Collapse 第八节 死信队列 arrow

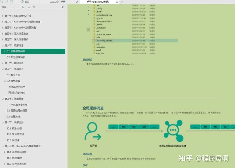3,69
